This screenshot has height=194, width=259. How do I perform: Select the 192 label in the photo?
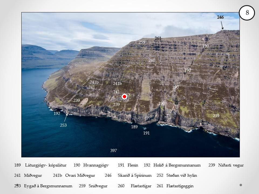57,113
